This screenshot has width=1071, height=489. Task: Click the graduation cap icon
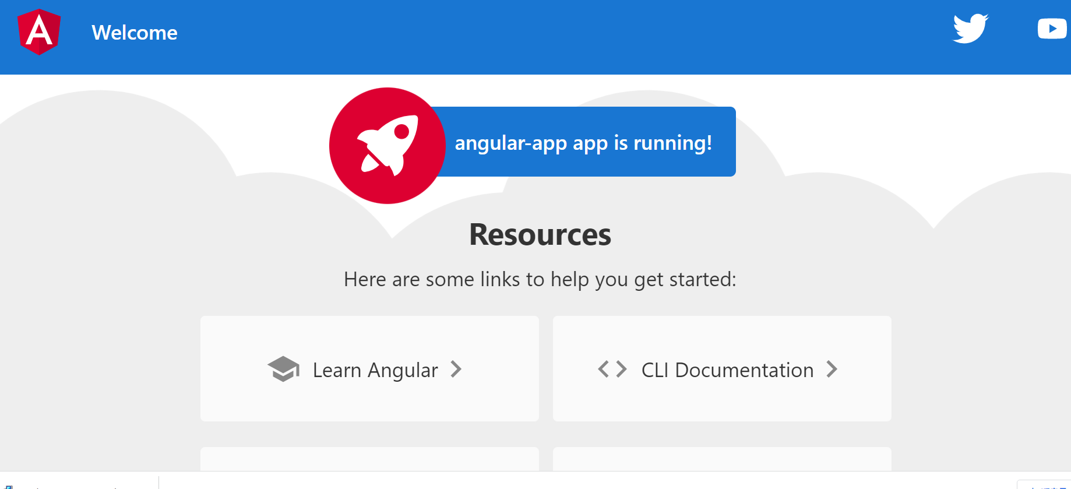click(x=284, y=369)
